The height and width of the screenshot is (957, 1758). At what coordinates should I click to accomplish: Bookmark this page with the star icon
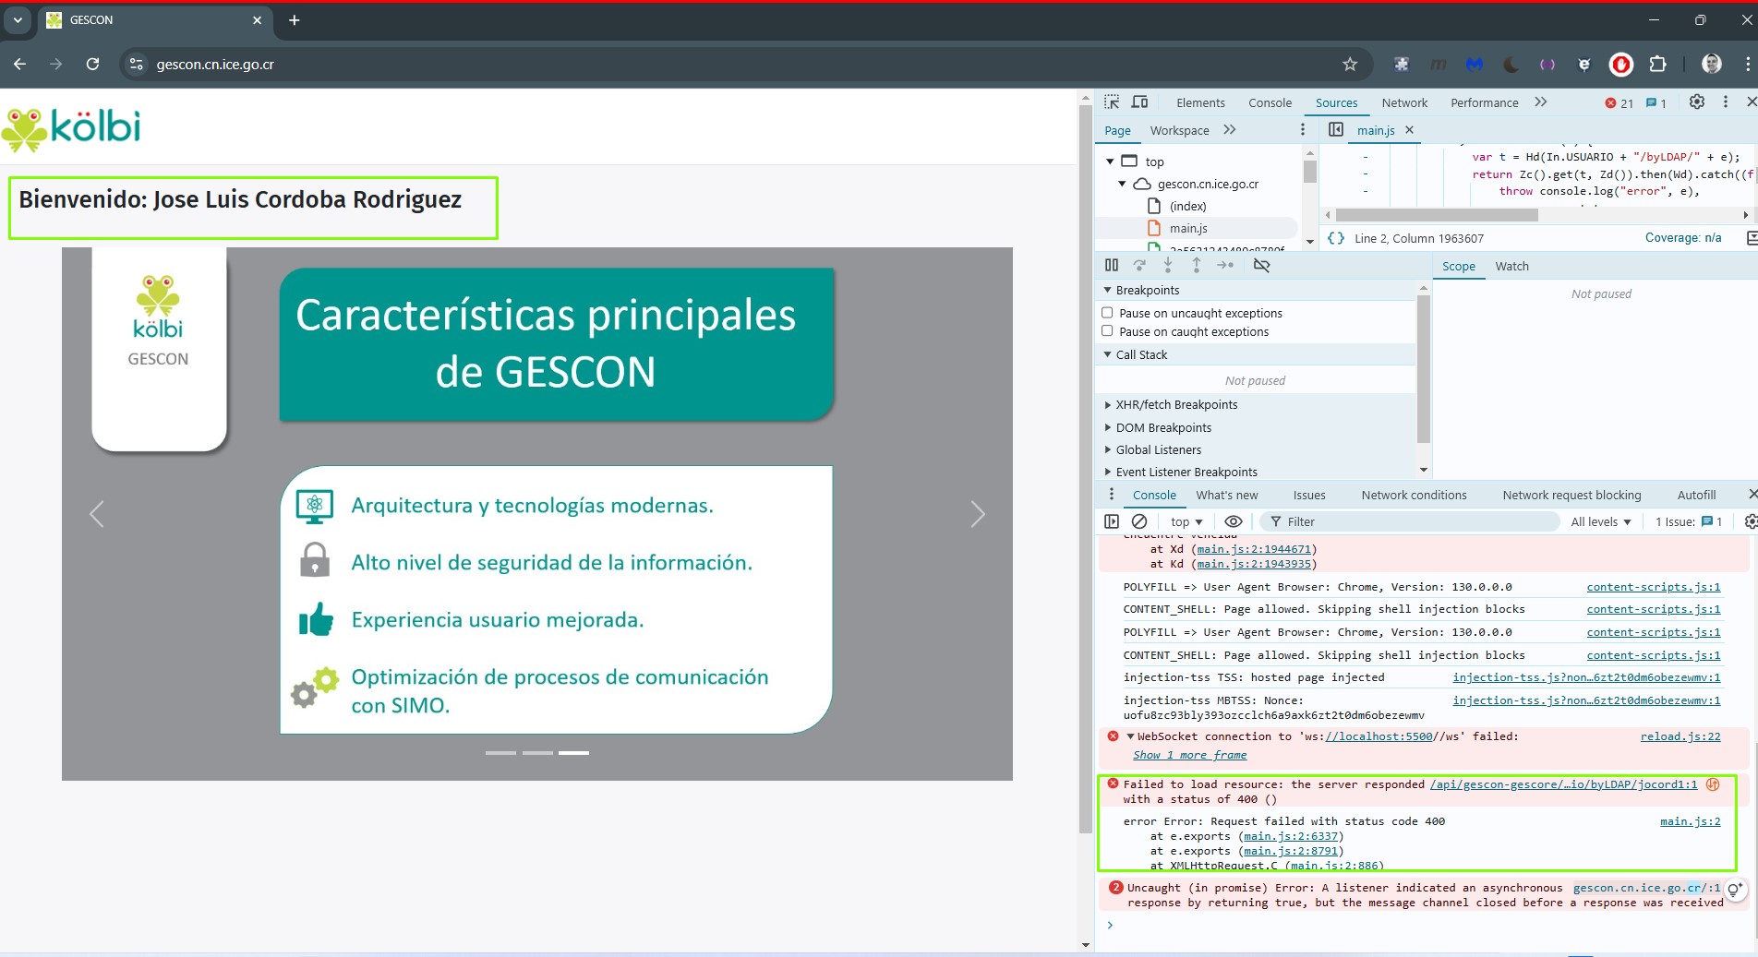coord(1350,65)
